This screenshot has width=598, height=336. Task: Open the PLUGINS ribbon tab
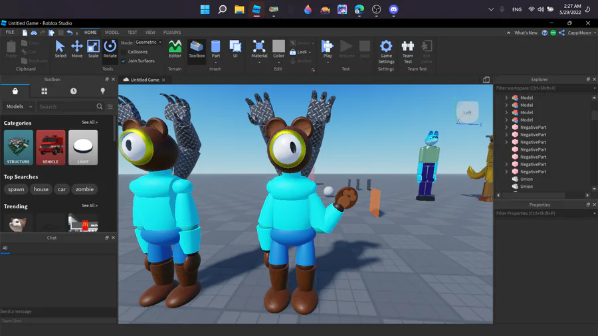(171, 32)
